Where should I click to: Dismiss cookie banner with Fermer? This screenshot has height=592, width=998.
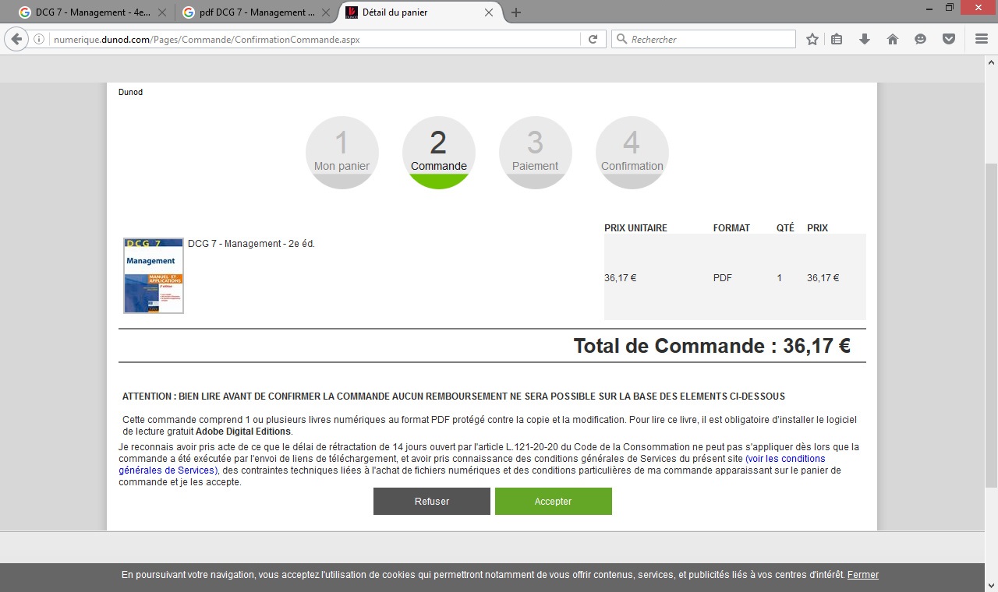[863, 575]
